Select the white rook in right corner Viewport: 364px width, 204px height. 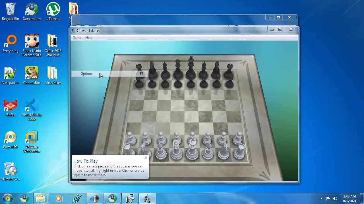(x=240, y=151)
